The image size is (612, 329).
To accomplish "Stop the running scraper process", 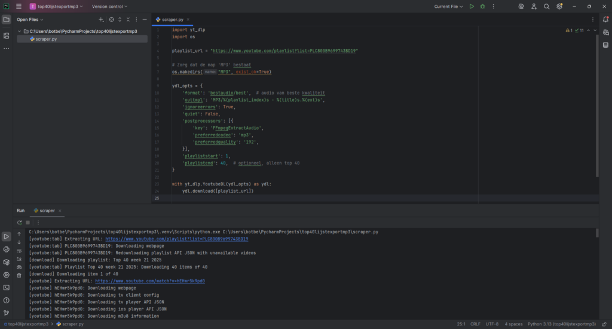I will (x=27, y=223).
